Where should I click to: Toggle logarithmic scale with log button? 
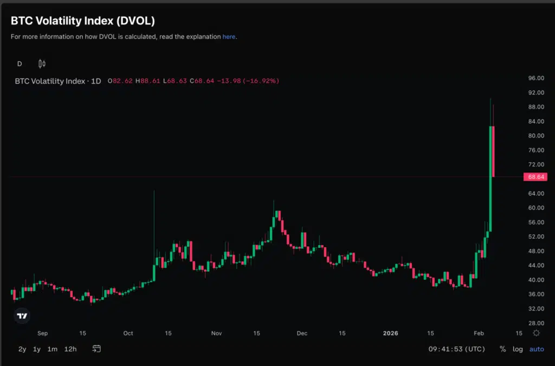point(519,349)
